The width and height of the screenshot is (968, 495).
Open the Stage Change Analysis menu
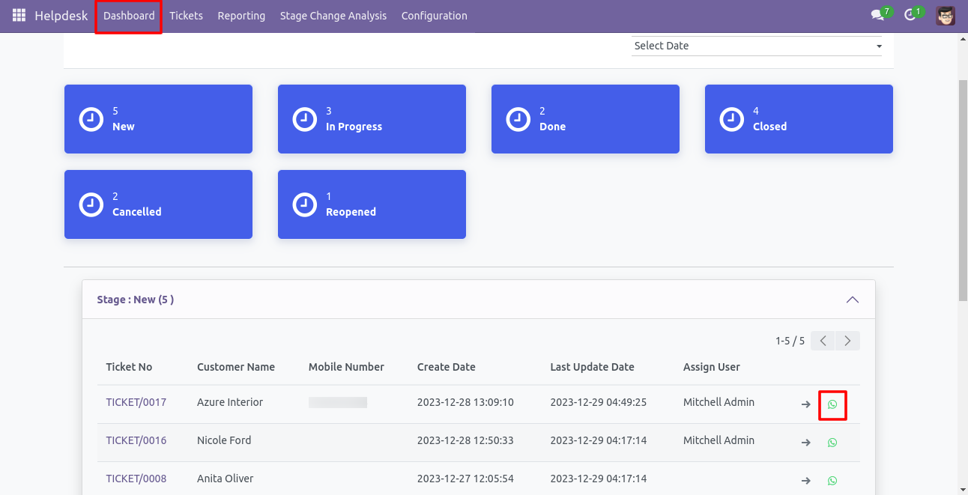[333, 16]
